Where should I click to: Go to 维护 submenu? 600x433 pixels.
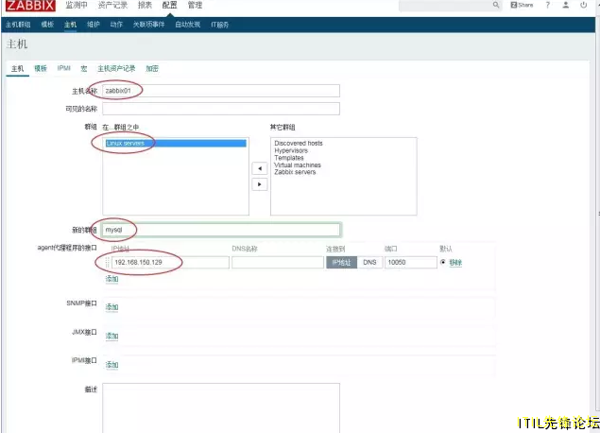coord(94,25)
